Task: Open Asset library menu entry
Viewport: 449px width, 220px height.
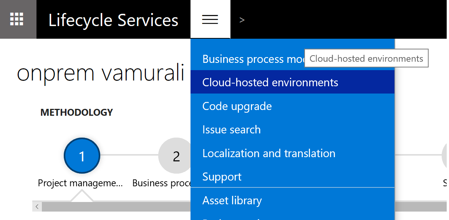Action: coord(292,200)
